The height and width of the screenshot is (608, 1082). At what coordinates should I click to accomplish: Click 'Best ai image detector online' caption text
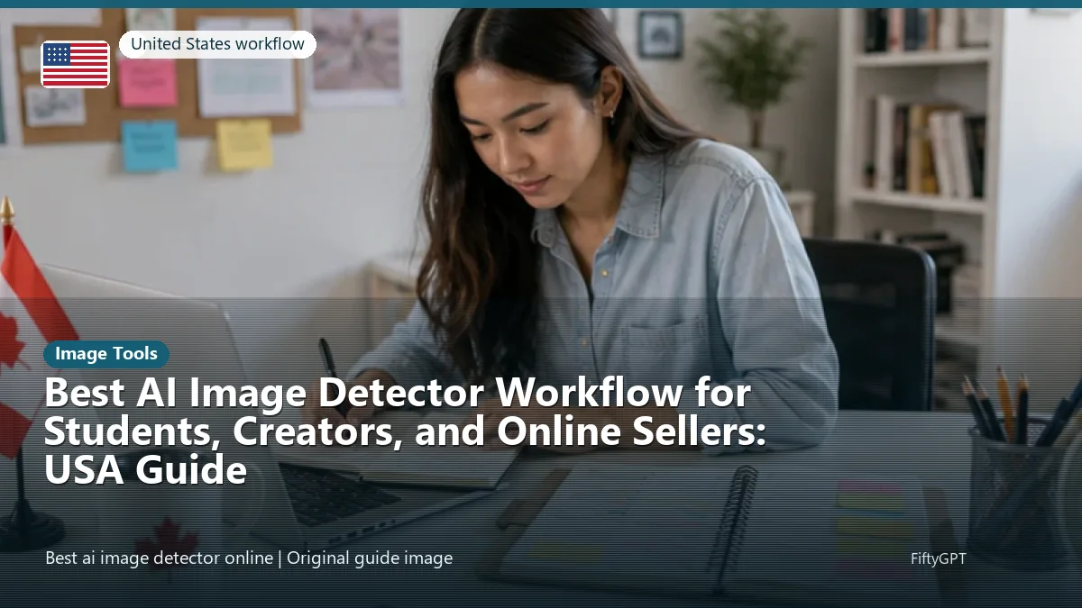point(159,558)
